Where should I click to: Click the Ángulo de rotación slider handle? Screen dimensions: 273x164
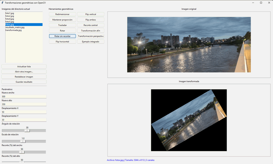coord(27,130)
